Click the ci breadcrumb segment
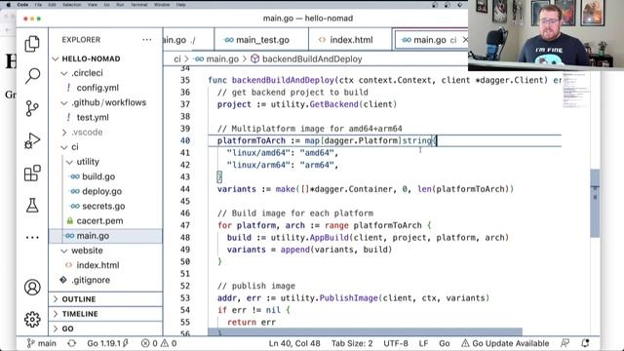 pyautogui.click(x=177, y=59)
